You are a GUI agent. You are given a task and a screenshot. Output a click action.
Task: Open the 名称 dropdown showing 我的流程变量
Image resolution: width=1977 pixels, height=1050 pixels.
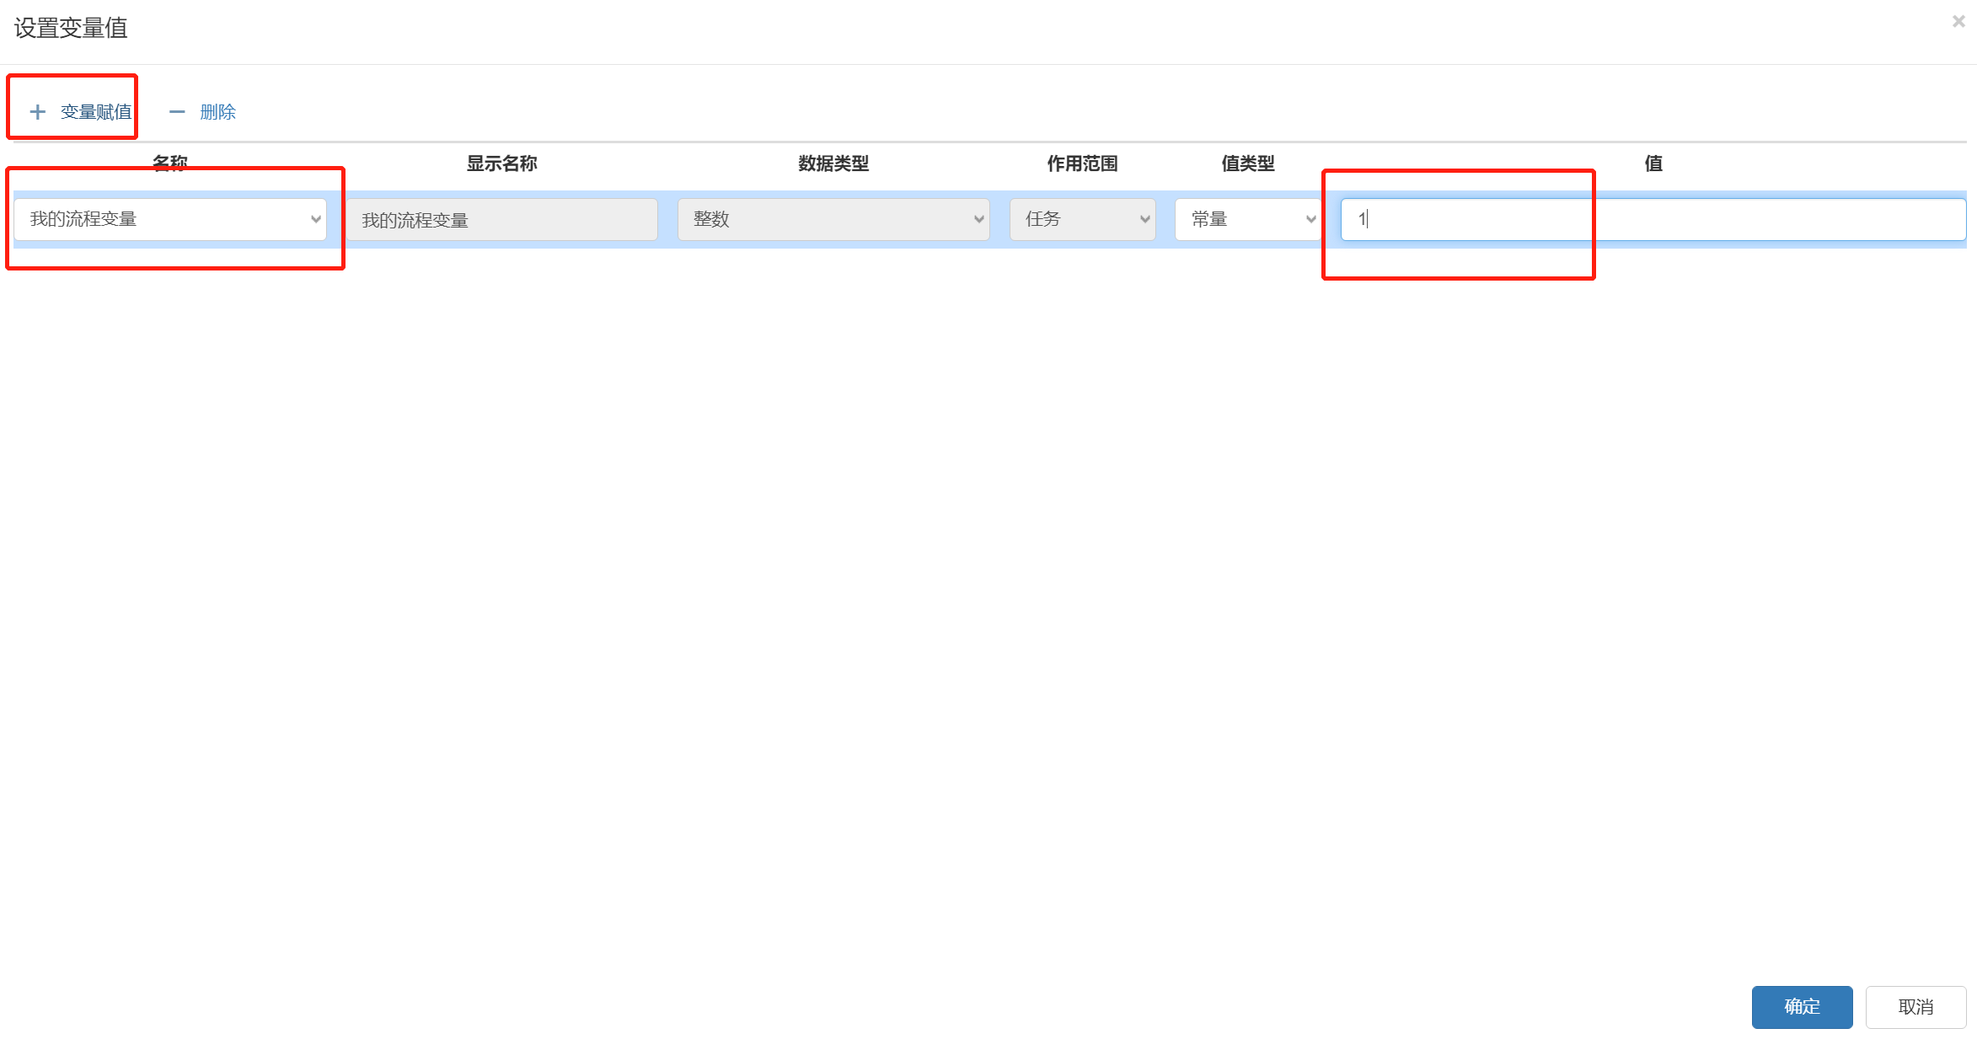click(x=170, y=219)
